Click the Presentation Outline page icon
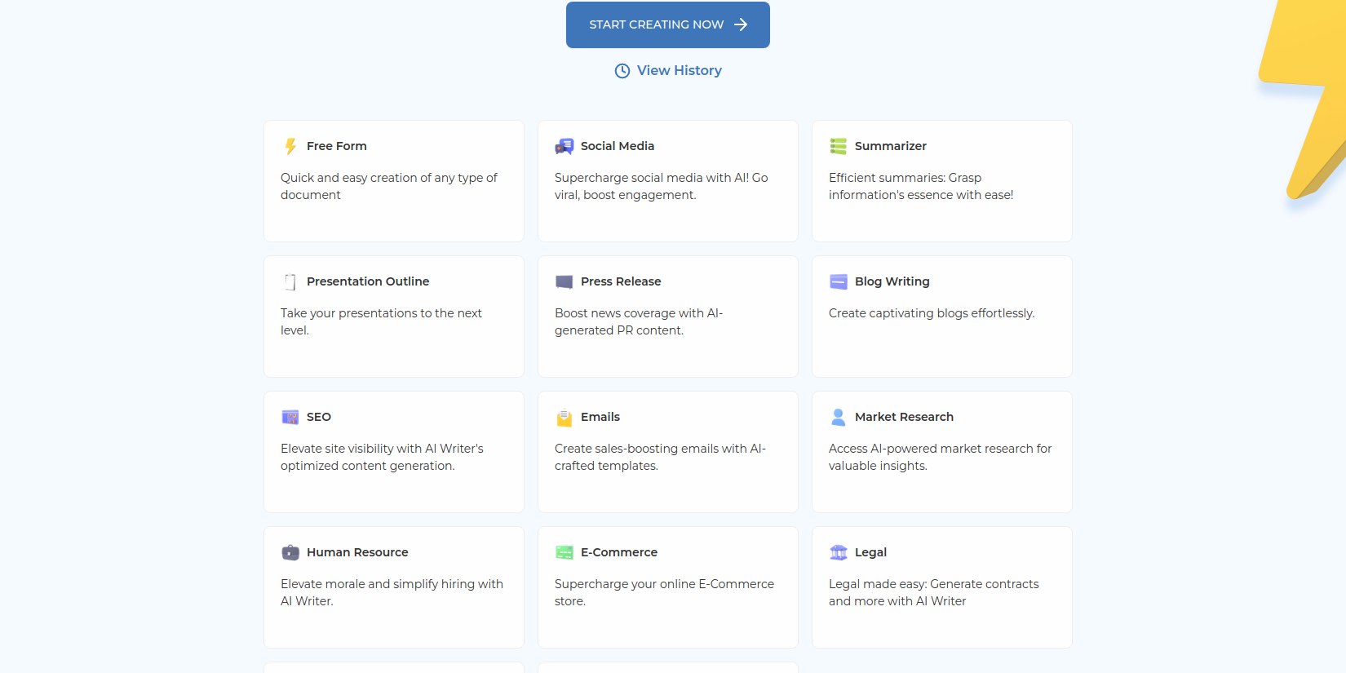This screenshot has width=1346, height=673. (x=290, y=282)
